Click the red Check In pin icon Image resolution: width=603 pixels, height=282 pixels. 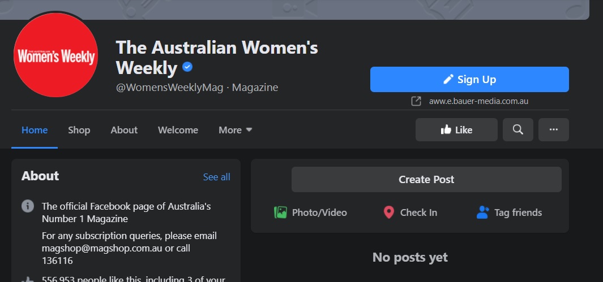(389, 212)
